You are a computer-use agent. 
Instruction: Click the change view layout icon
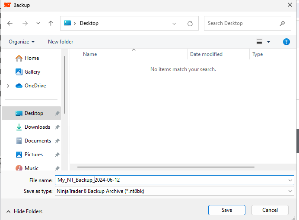coord(259,42)
